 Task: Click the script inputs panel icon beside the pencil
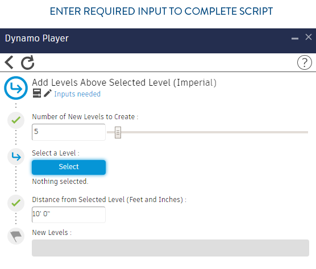pyautogui.click(x=37, y=93)
